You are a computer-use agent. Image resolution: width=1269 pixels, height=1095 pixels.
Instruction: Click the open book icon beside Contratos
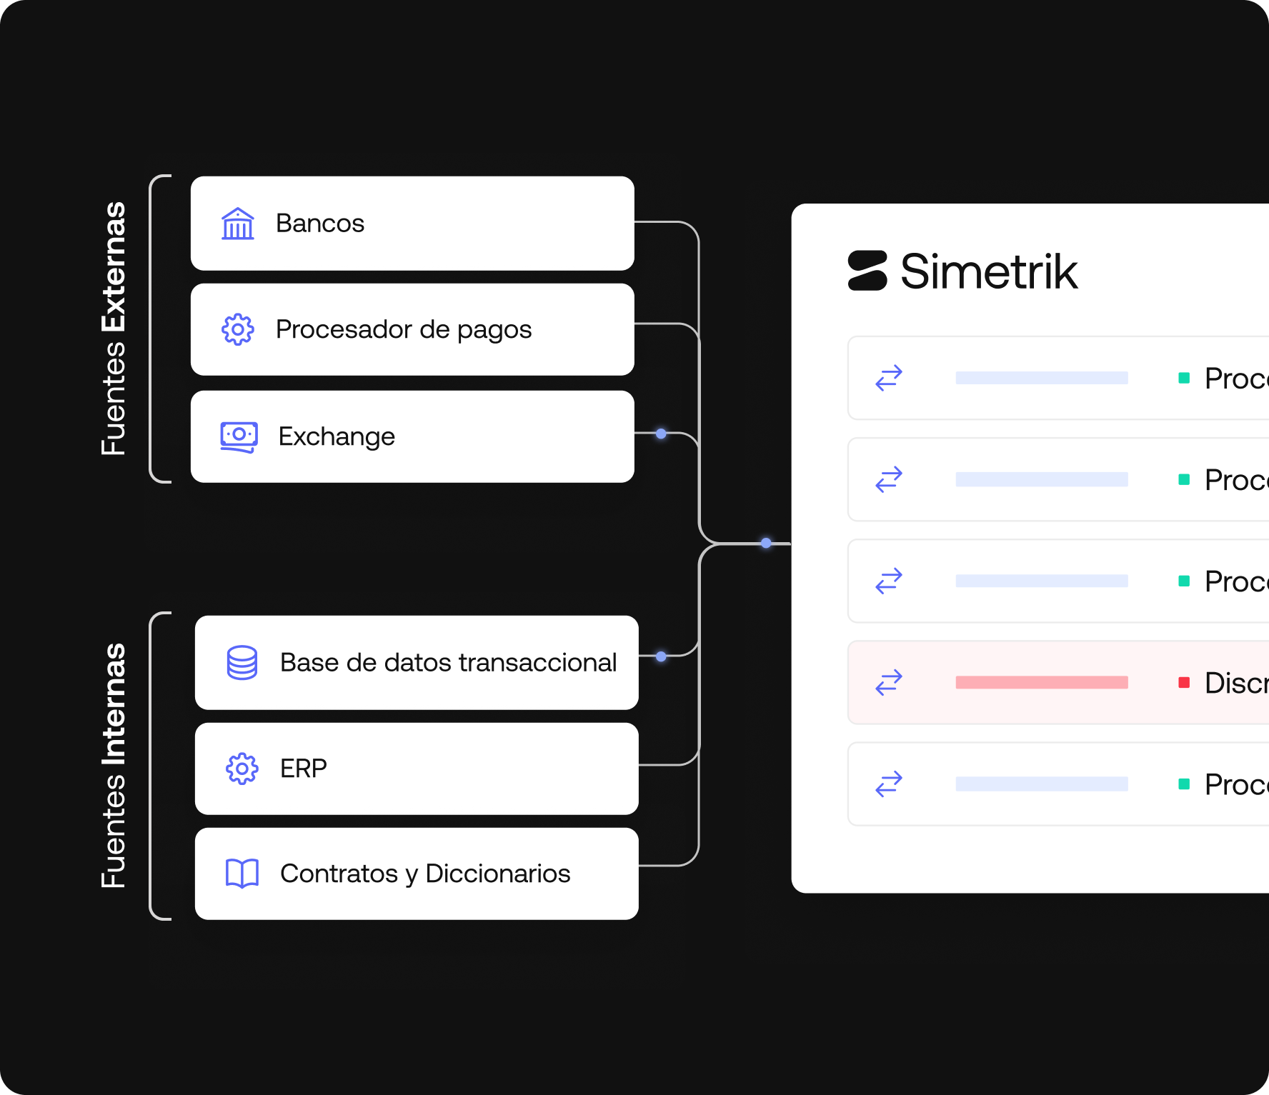(x=242, y=873)
